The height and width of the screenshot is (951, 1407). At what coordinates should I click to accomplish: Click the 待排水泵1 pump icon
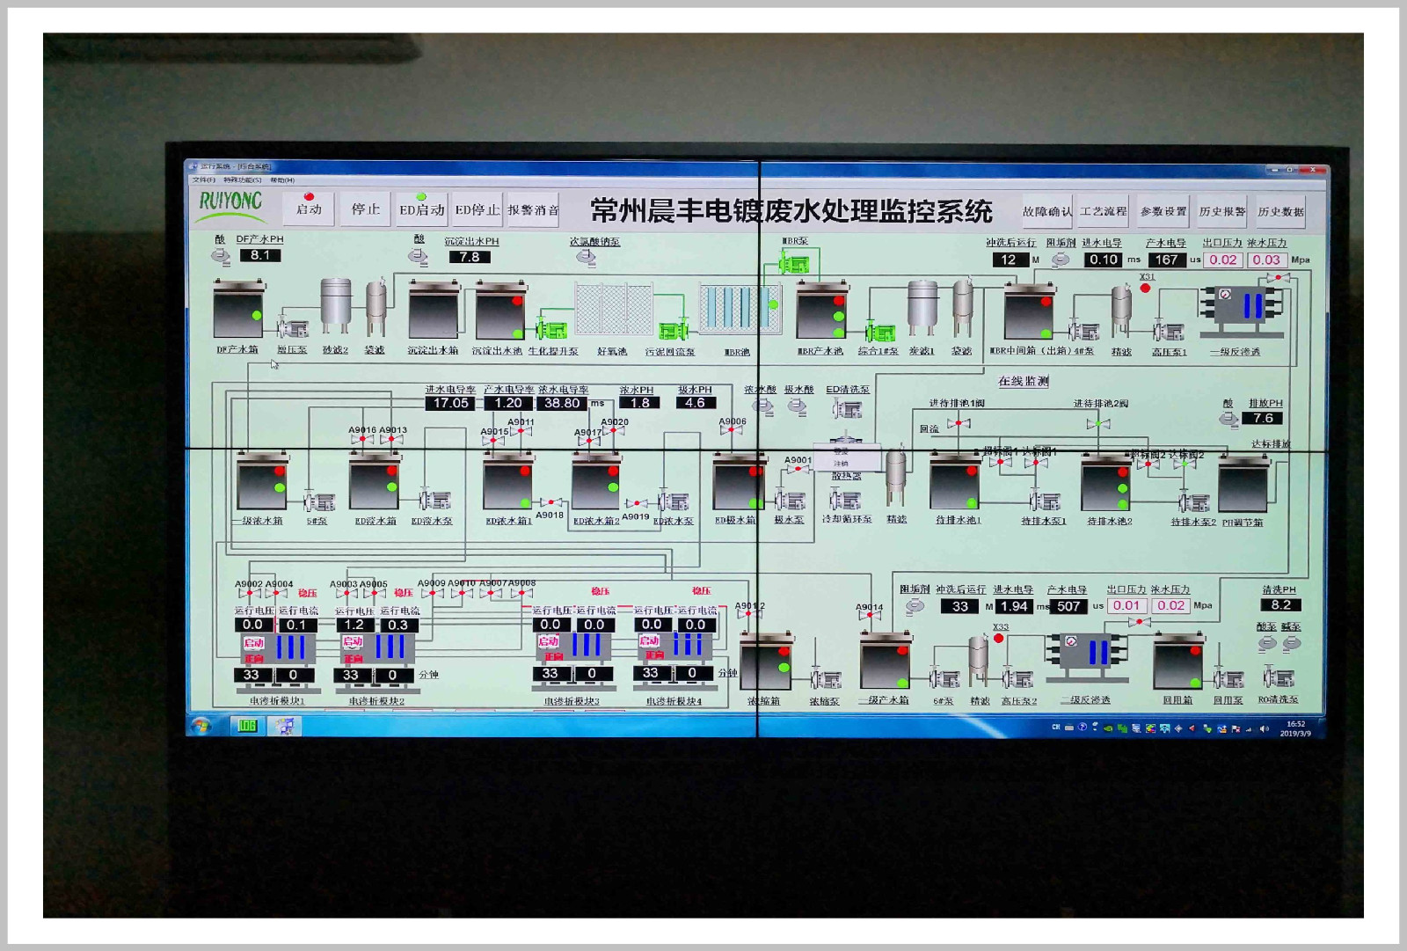coord(1045,501)
